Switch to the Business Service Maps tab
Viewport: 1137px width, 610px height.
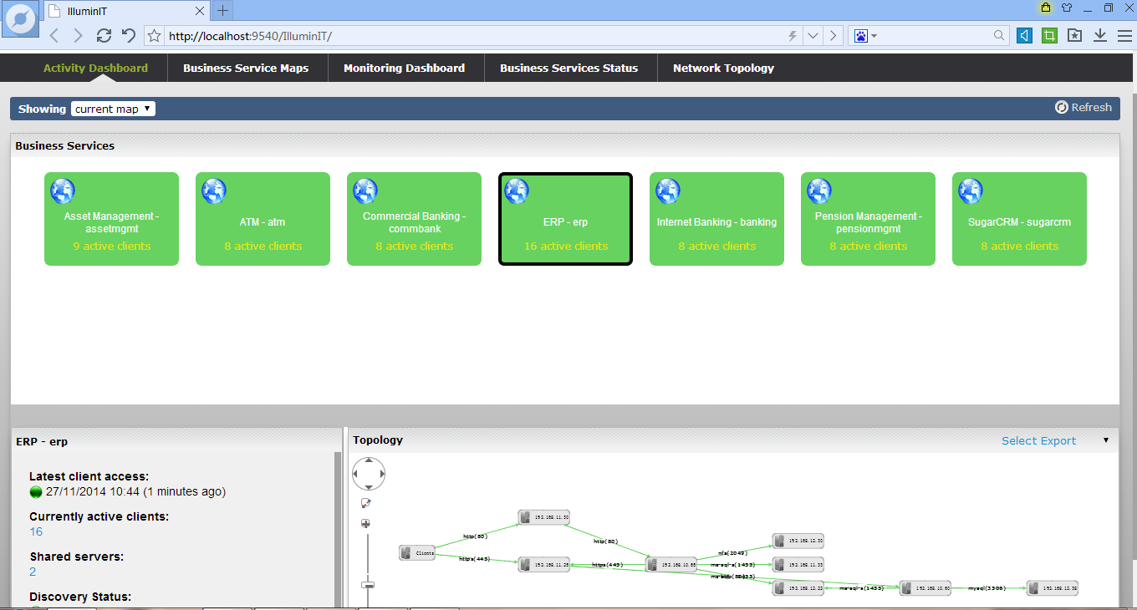[x=246, y=69]
